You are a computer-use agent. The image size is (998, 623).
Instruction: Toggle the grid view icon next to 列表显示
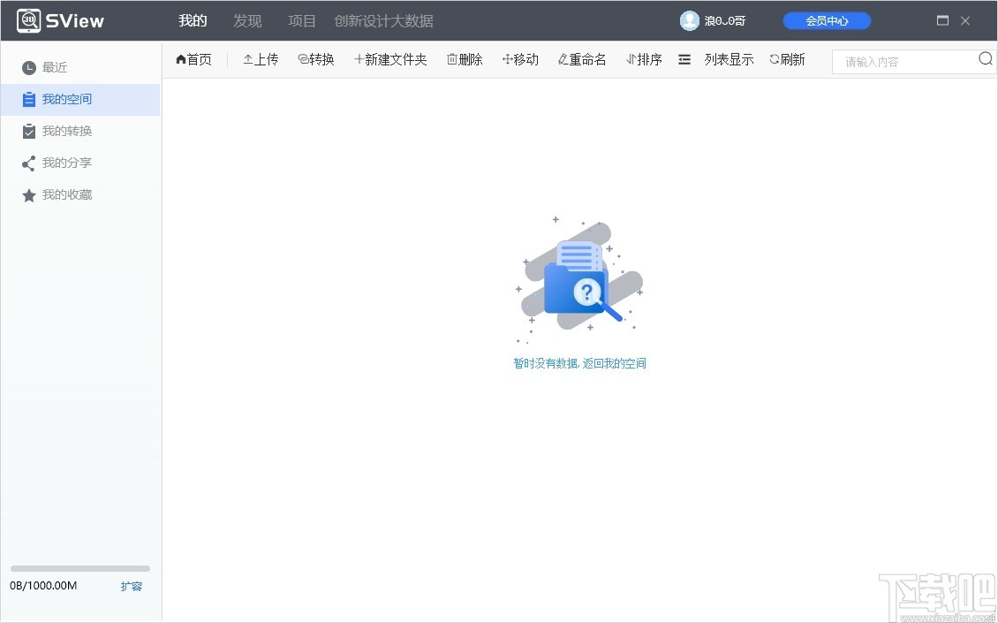pos(684,59)
